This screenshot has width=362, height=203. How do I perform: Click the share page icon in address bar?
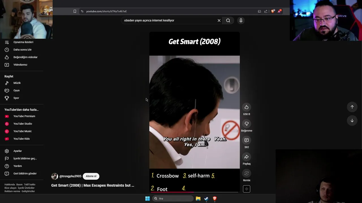(x=266, y=11)
